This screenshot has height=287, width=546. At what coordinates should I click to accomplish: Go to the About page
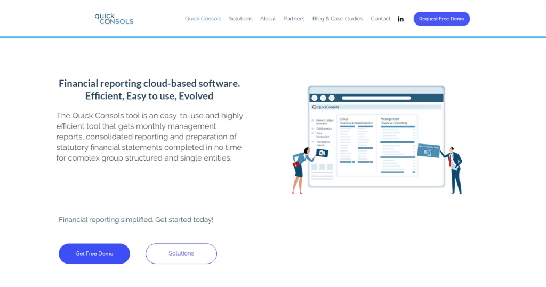(x=268, y=19)
